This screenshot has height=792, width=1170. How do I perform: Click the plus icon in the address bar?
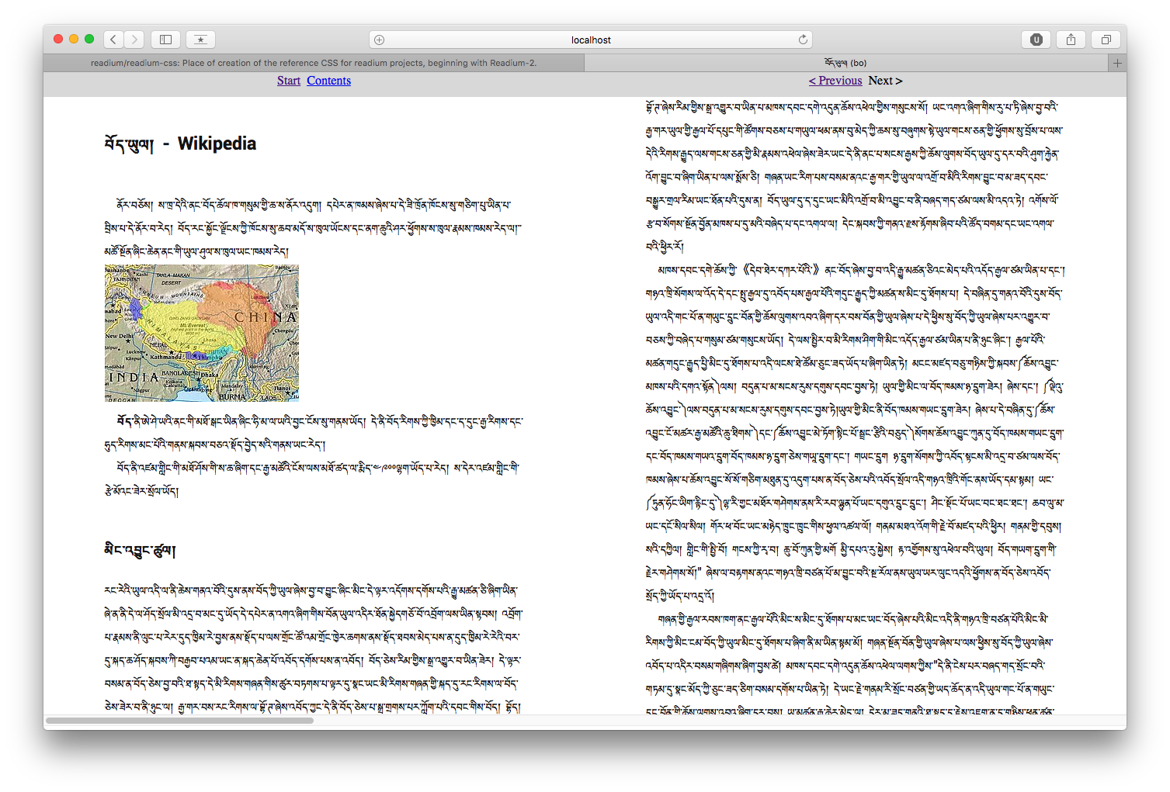tap(379, 40)
